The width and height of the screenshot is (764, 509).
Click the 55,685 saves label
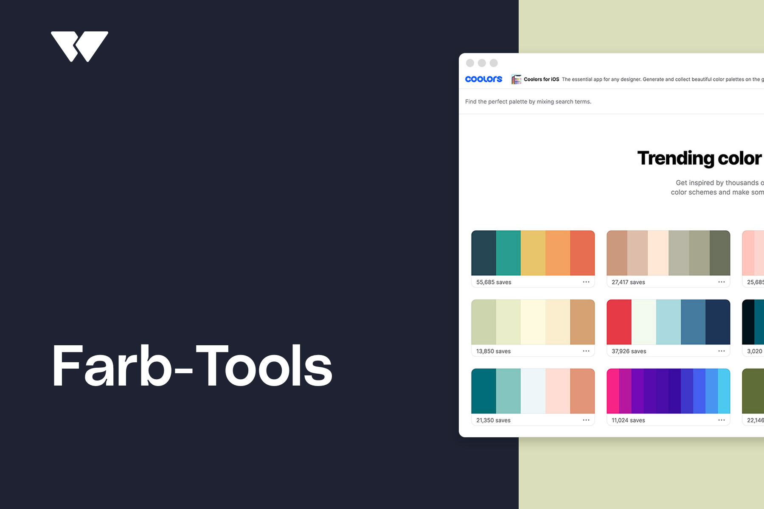[494, 282]
